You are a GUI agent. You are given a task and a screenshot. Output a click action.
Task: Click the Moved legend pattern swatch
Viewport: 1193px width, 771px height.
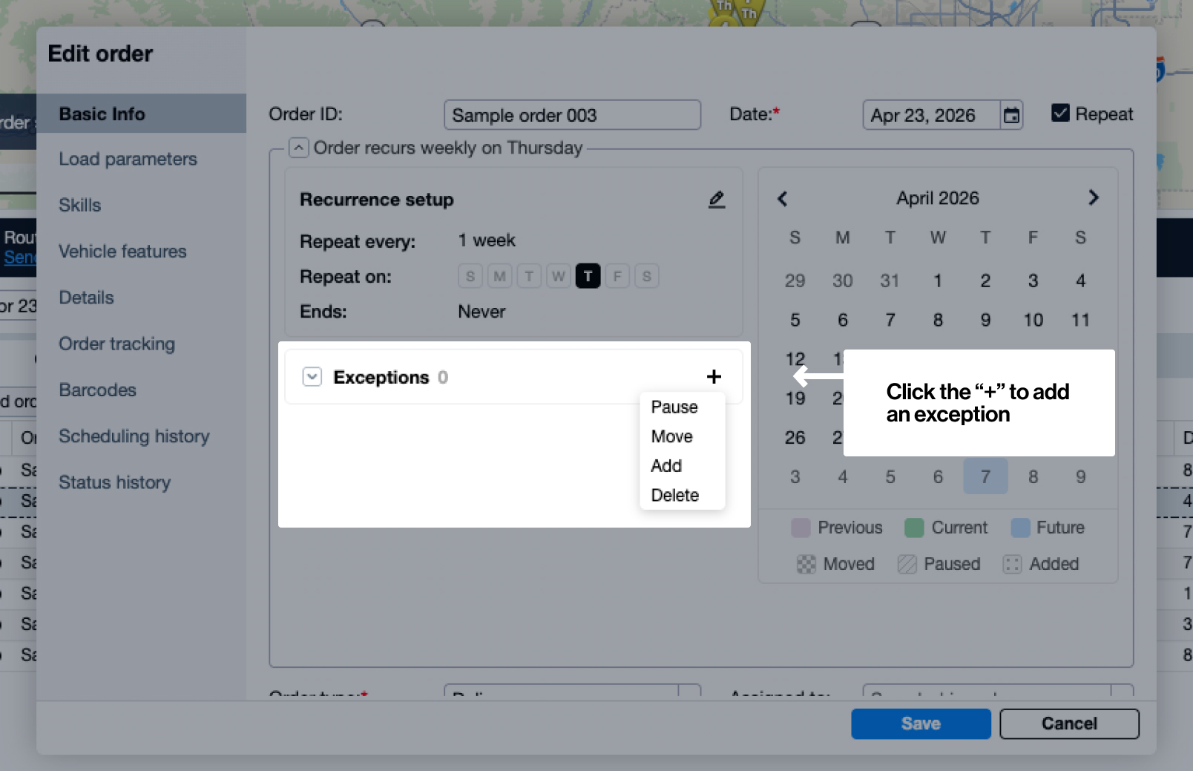point(806,564)
